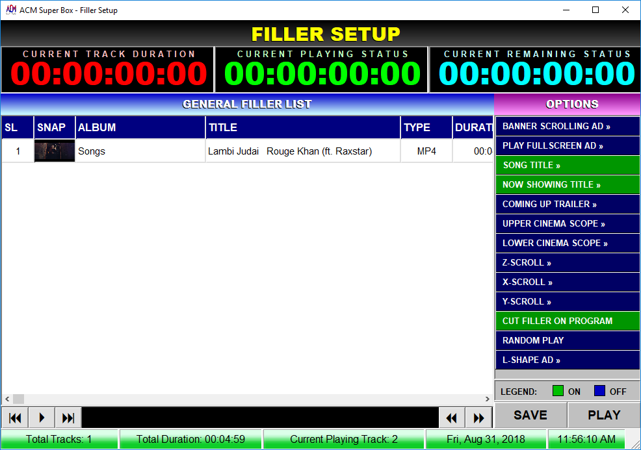Open Lower Cinema Scope option
The image size is (641, 450).
(x=568, y=243)
